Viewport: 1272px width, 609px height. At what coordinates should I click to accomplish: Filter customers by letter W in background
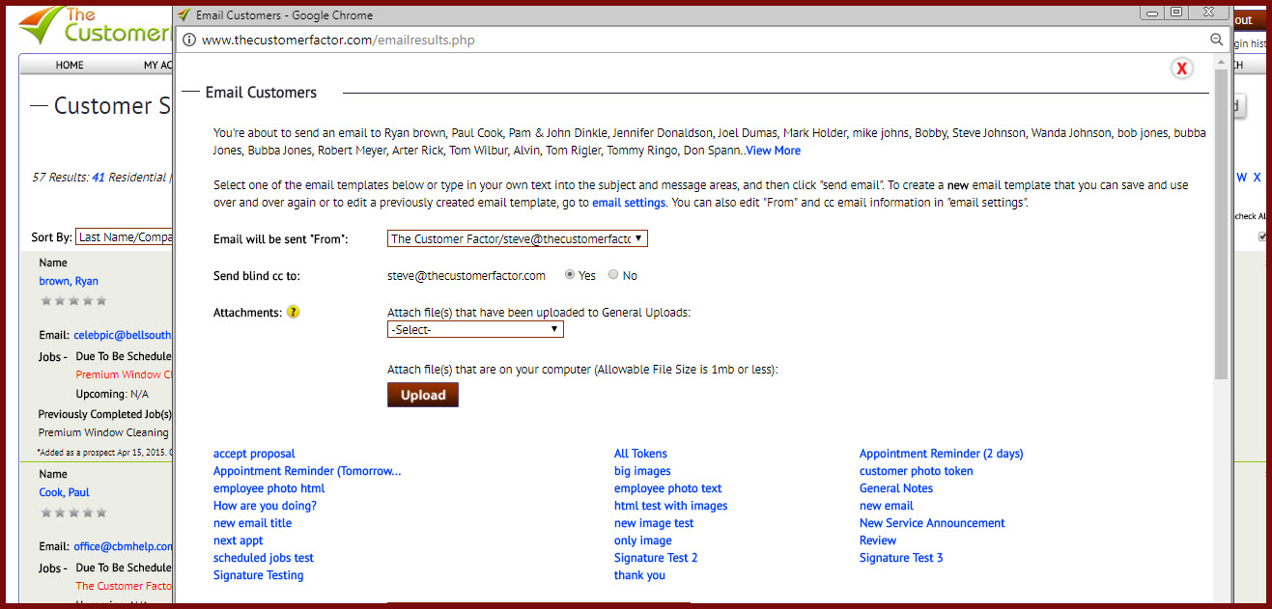click(x=1242, y=178)
